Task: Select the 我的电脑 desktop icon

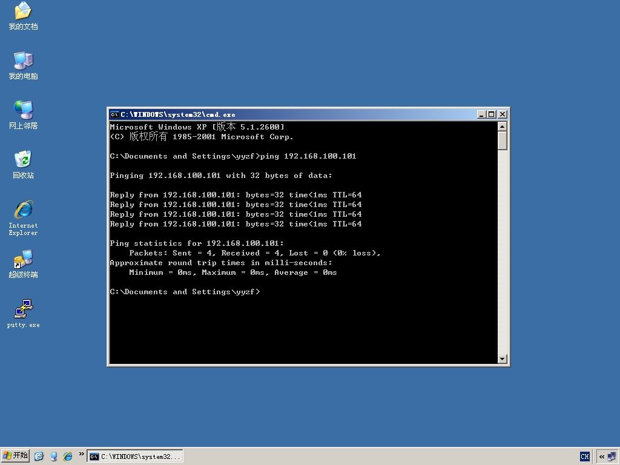Action: [x=23, y=65]
